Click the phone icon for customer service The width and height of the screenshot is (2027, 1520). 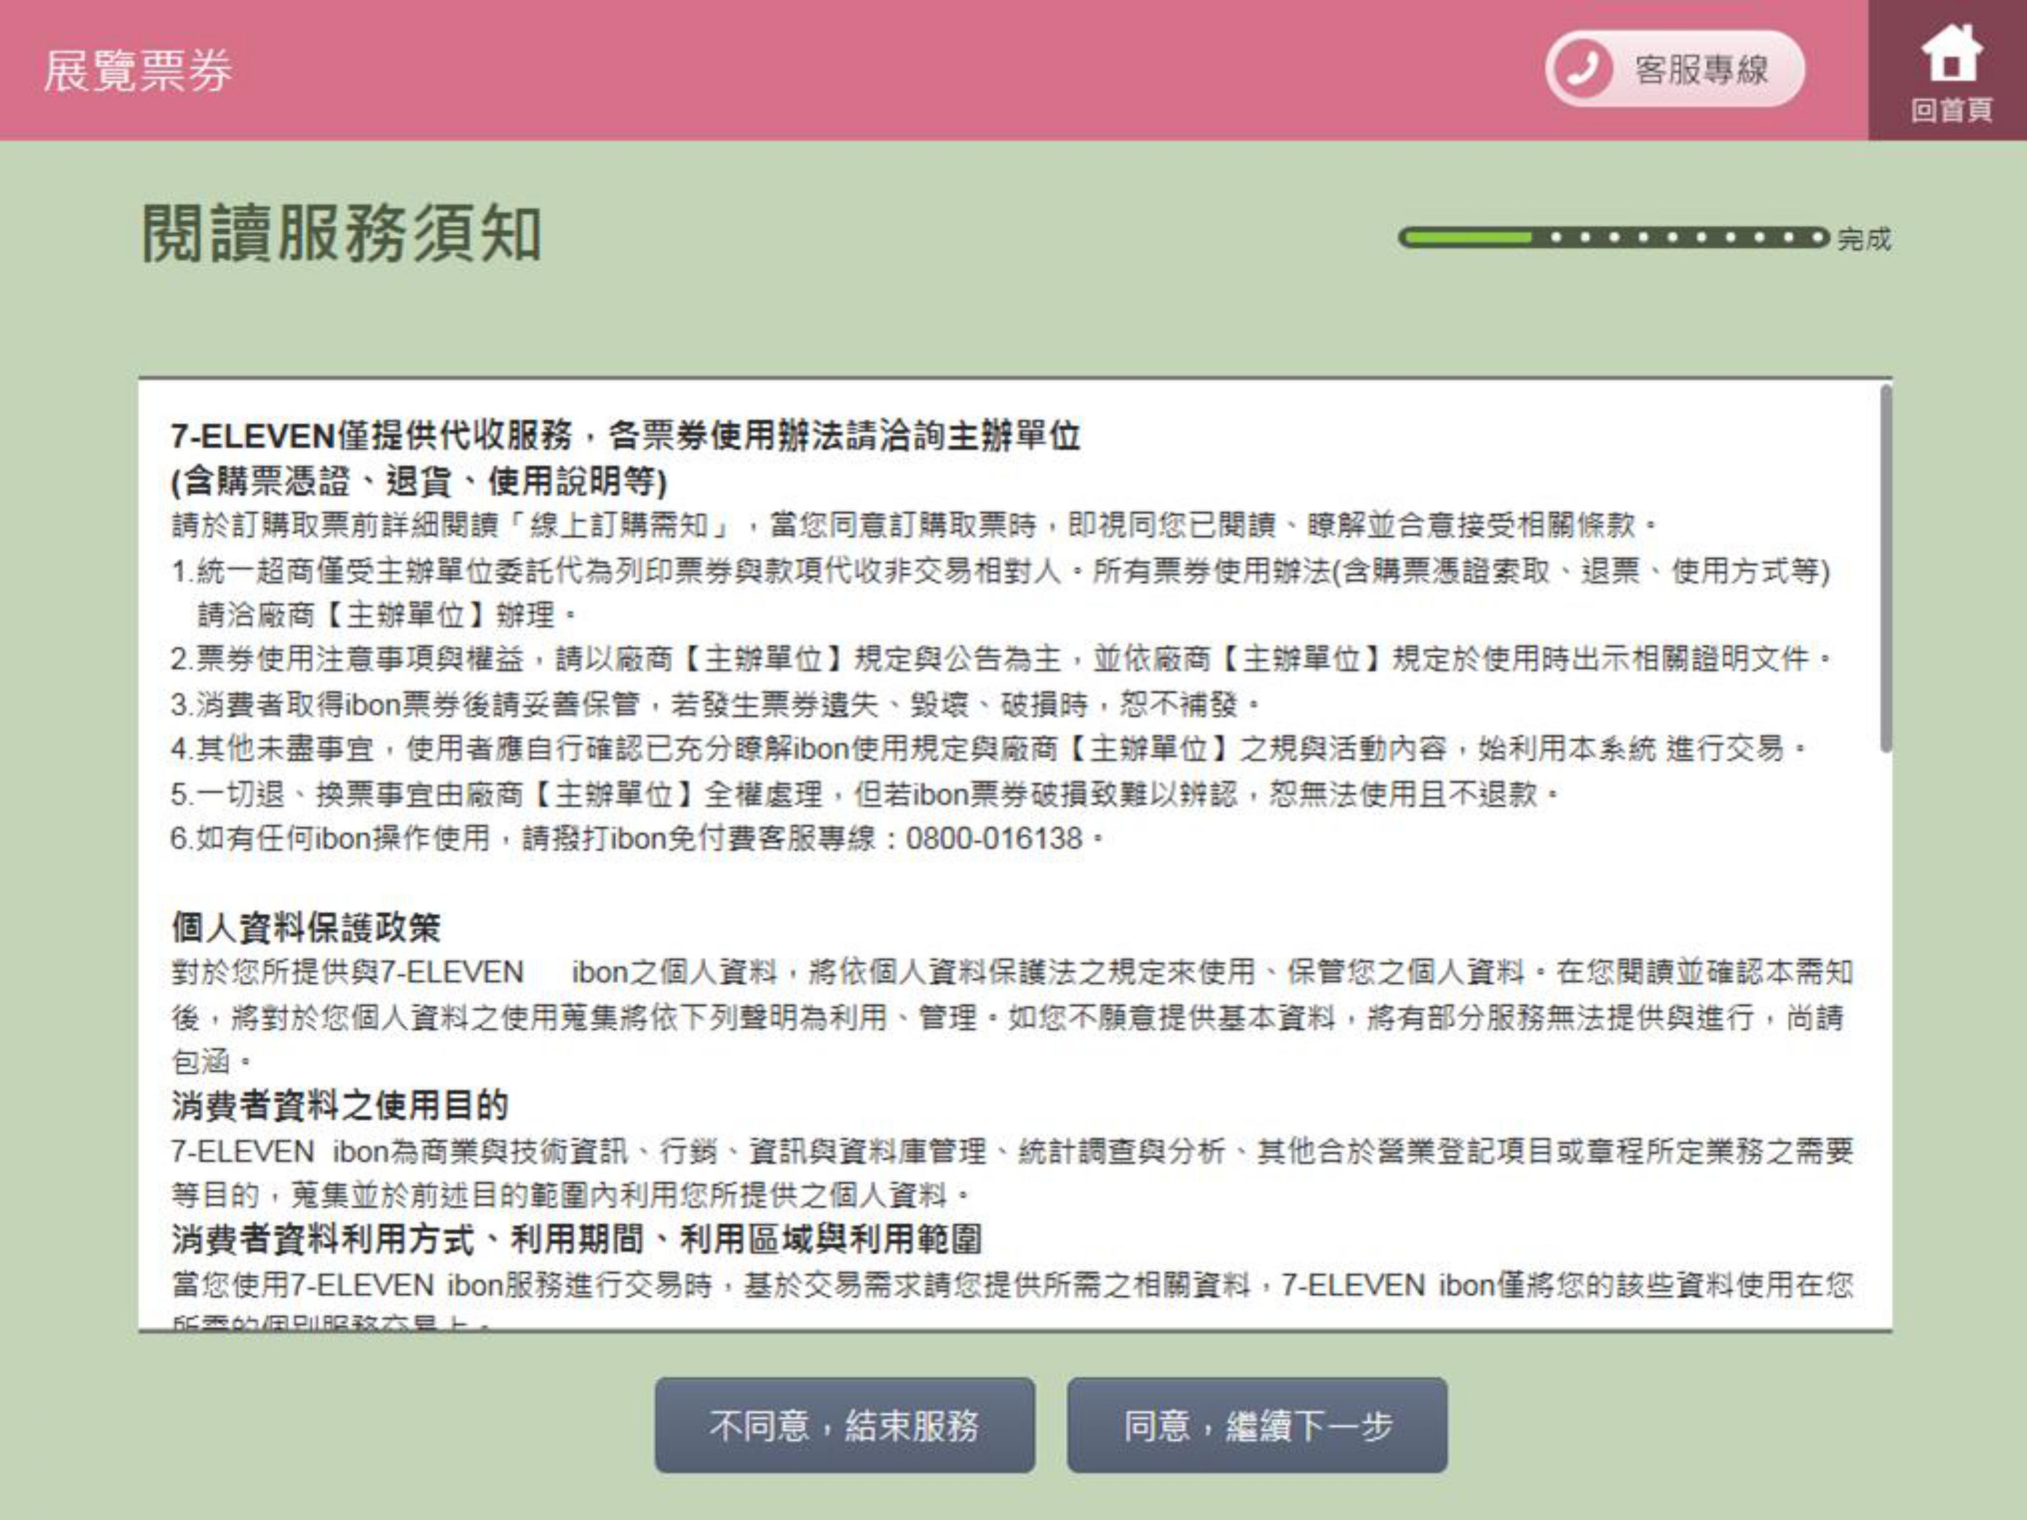[x=1584, y=69]
